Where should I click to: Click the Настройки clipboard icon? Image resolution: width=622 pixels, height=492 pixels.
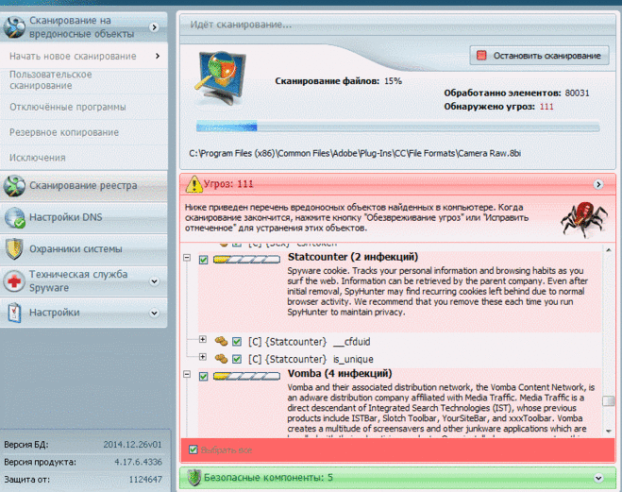point(14,312)
